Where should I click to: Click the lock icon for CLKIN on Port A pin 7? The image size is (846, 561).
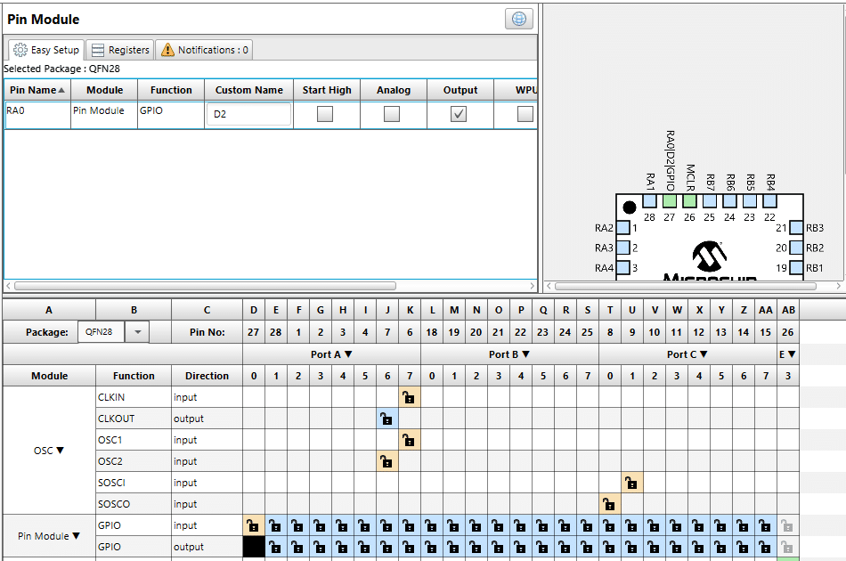click(x=409, y=397)
